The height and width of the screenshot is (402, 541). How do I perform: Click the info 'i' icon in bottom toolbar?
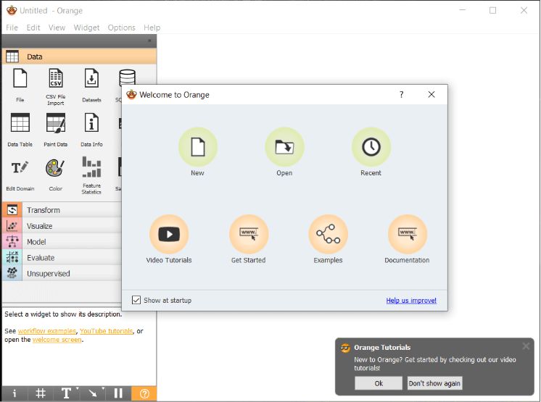[15, 393]
